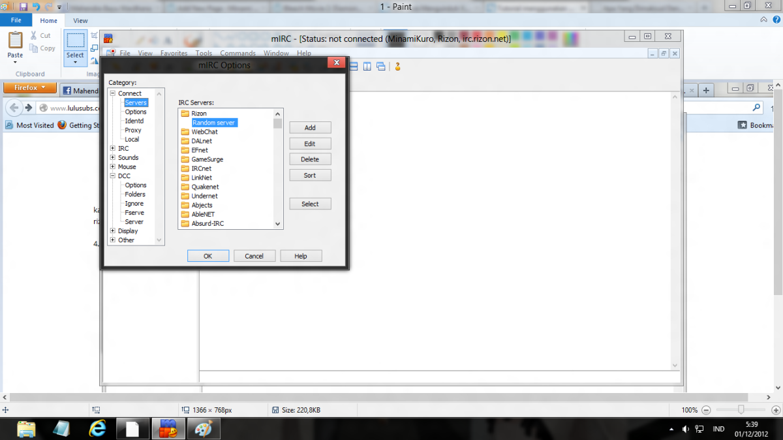Viewport: 783px width, 440px height.
Task: Click Cancel in mIRC Options
Action: click(254, 256)
